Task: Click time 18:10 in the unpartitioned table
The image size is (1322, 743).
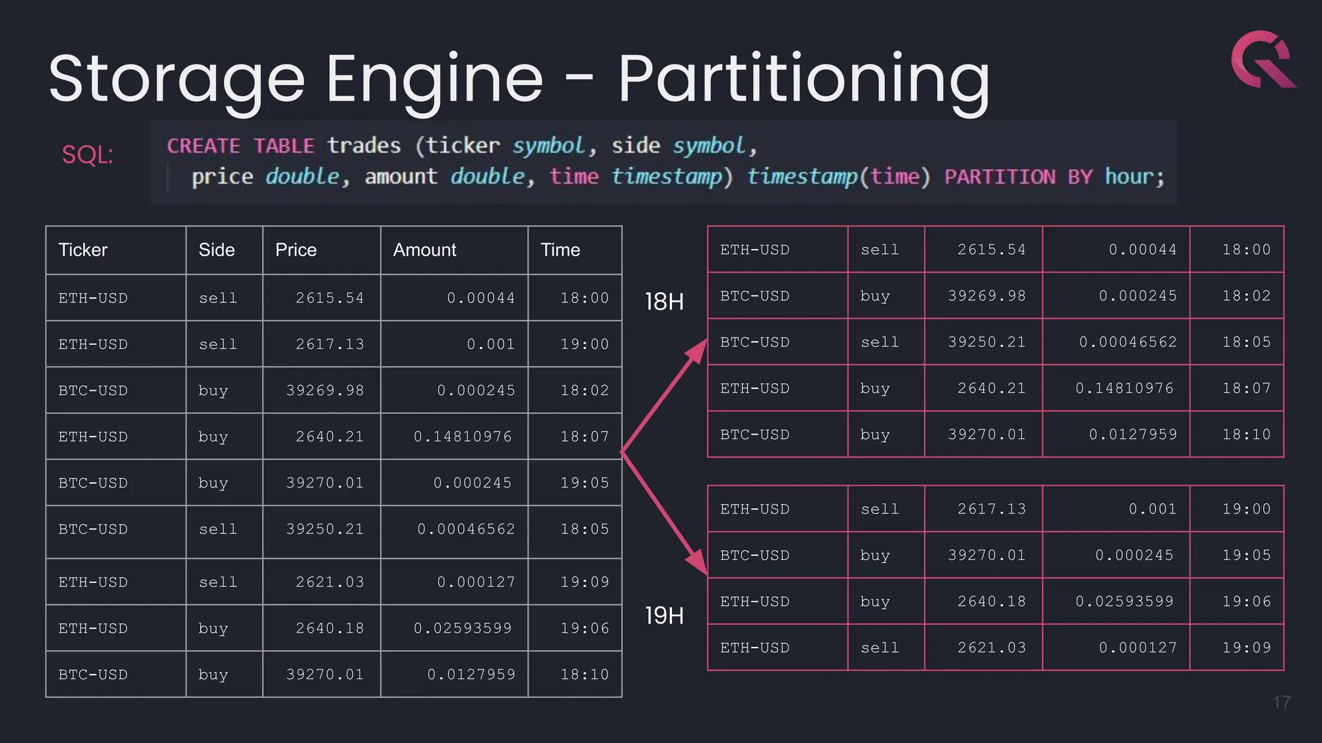Action: click(x=585, y=675)
